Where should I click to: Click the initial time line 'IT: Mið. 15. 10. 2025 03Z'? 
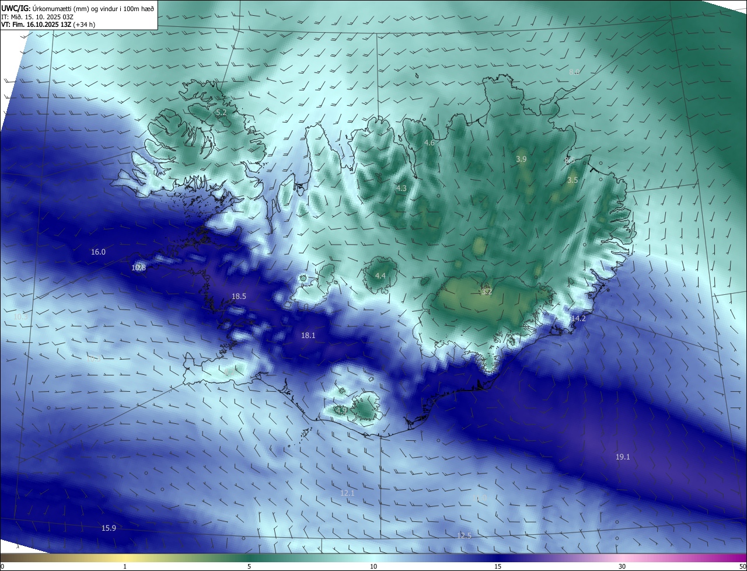coord(37,17)
